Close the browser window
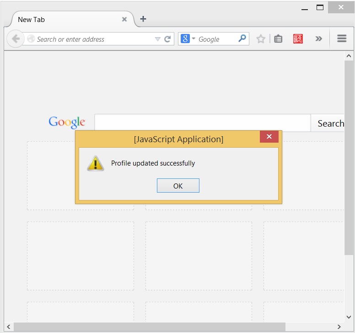This screenshot has height=333, width=355. (341, 7)
